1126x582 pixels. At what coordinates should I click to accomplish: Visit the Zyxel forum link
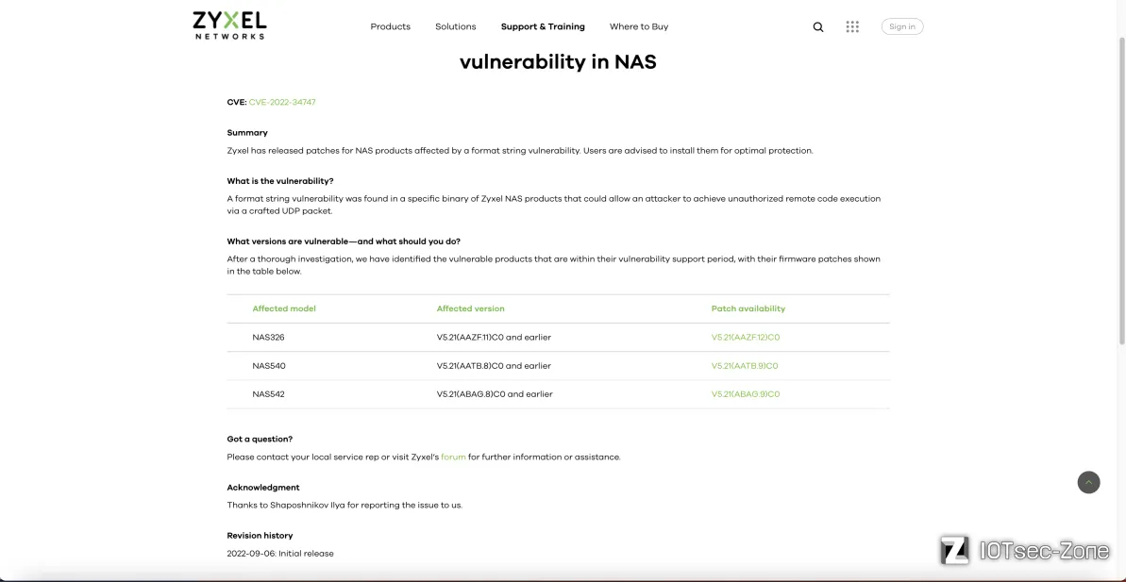click(x=453, y=457)
